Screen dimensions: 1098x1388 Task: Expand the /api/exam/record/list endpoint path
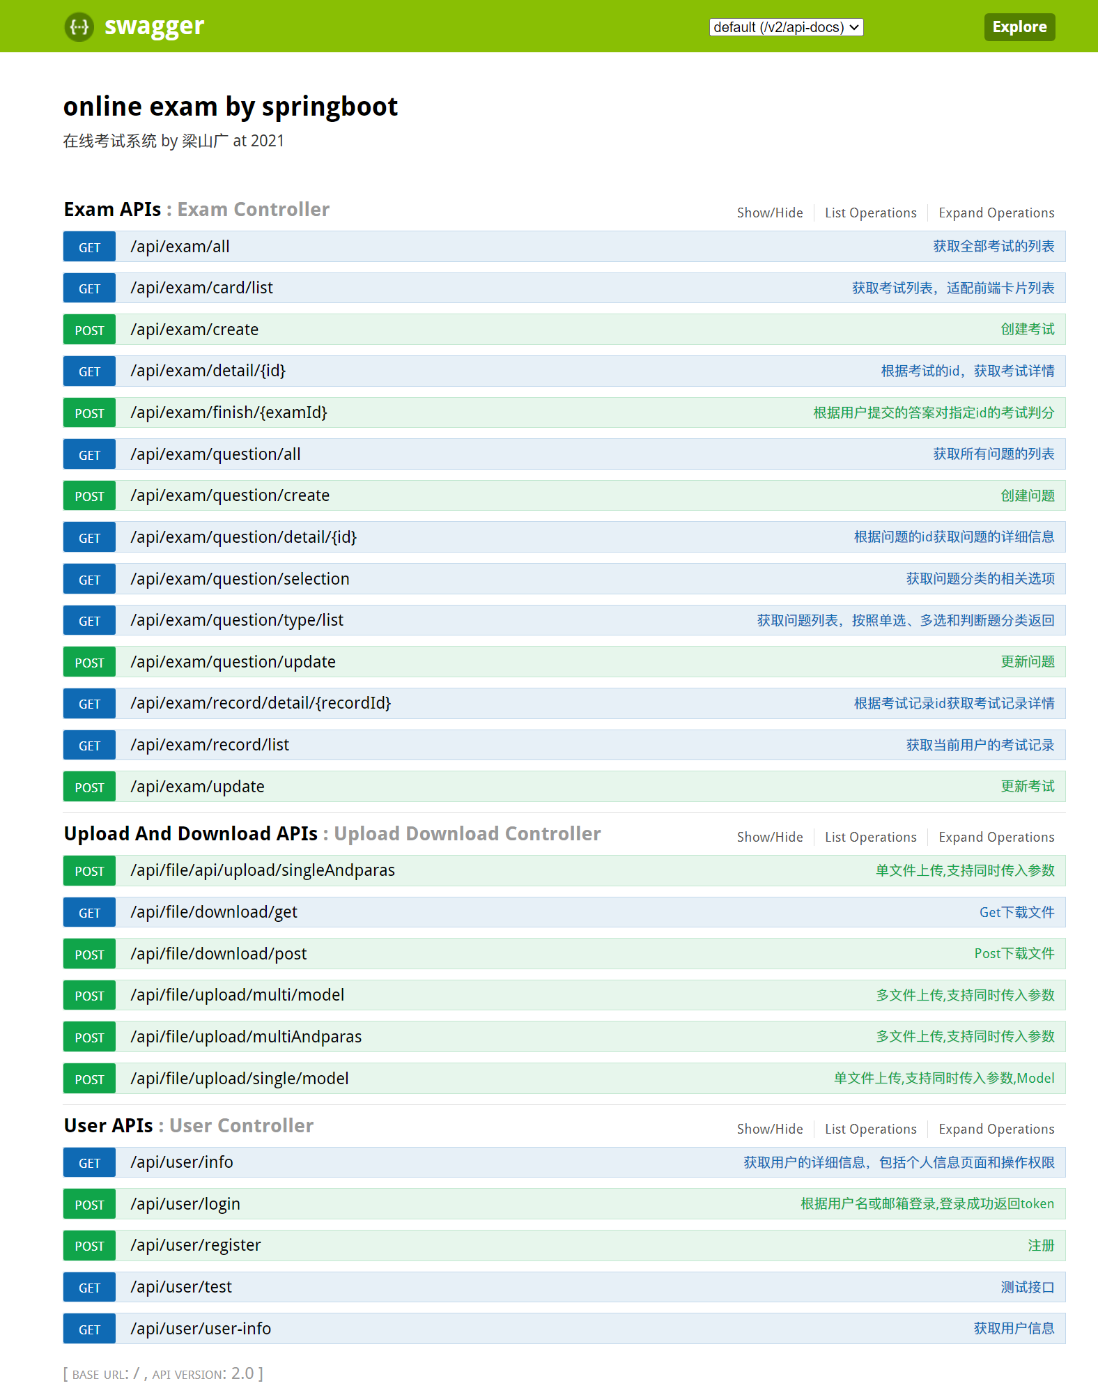210,745
